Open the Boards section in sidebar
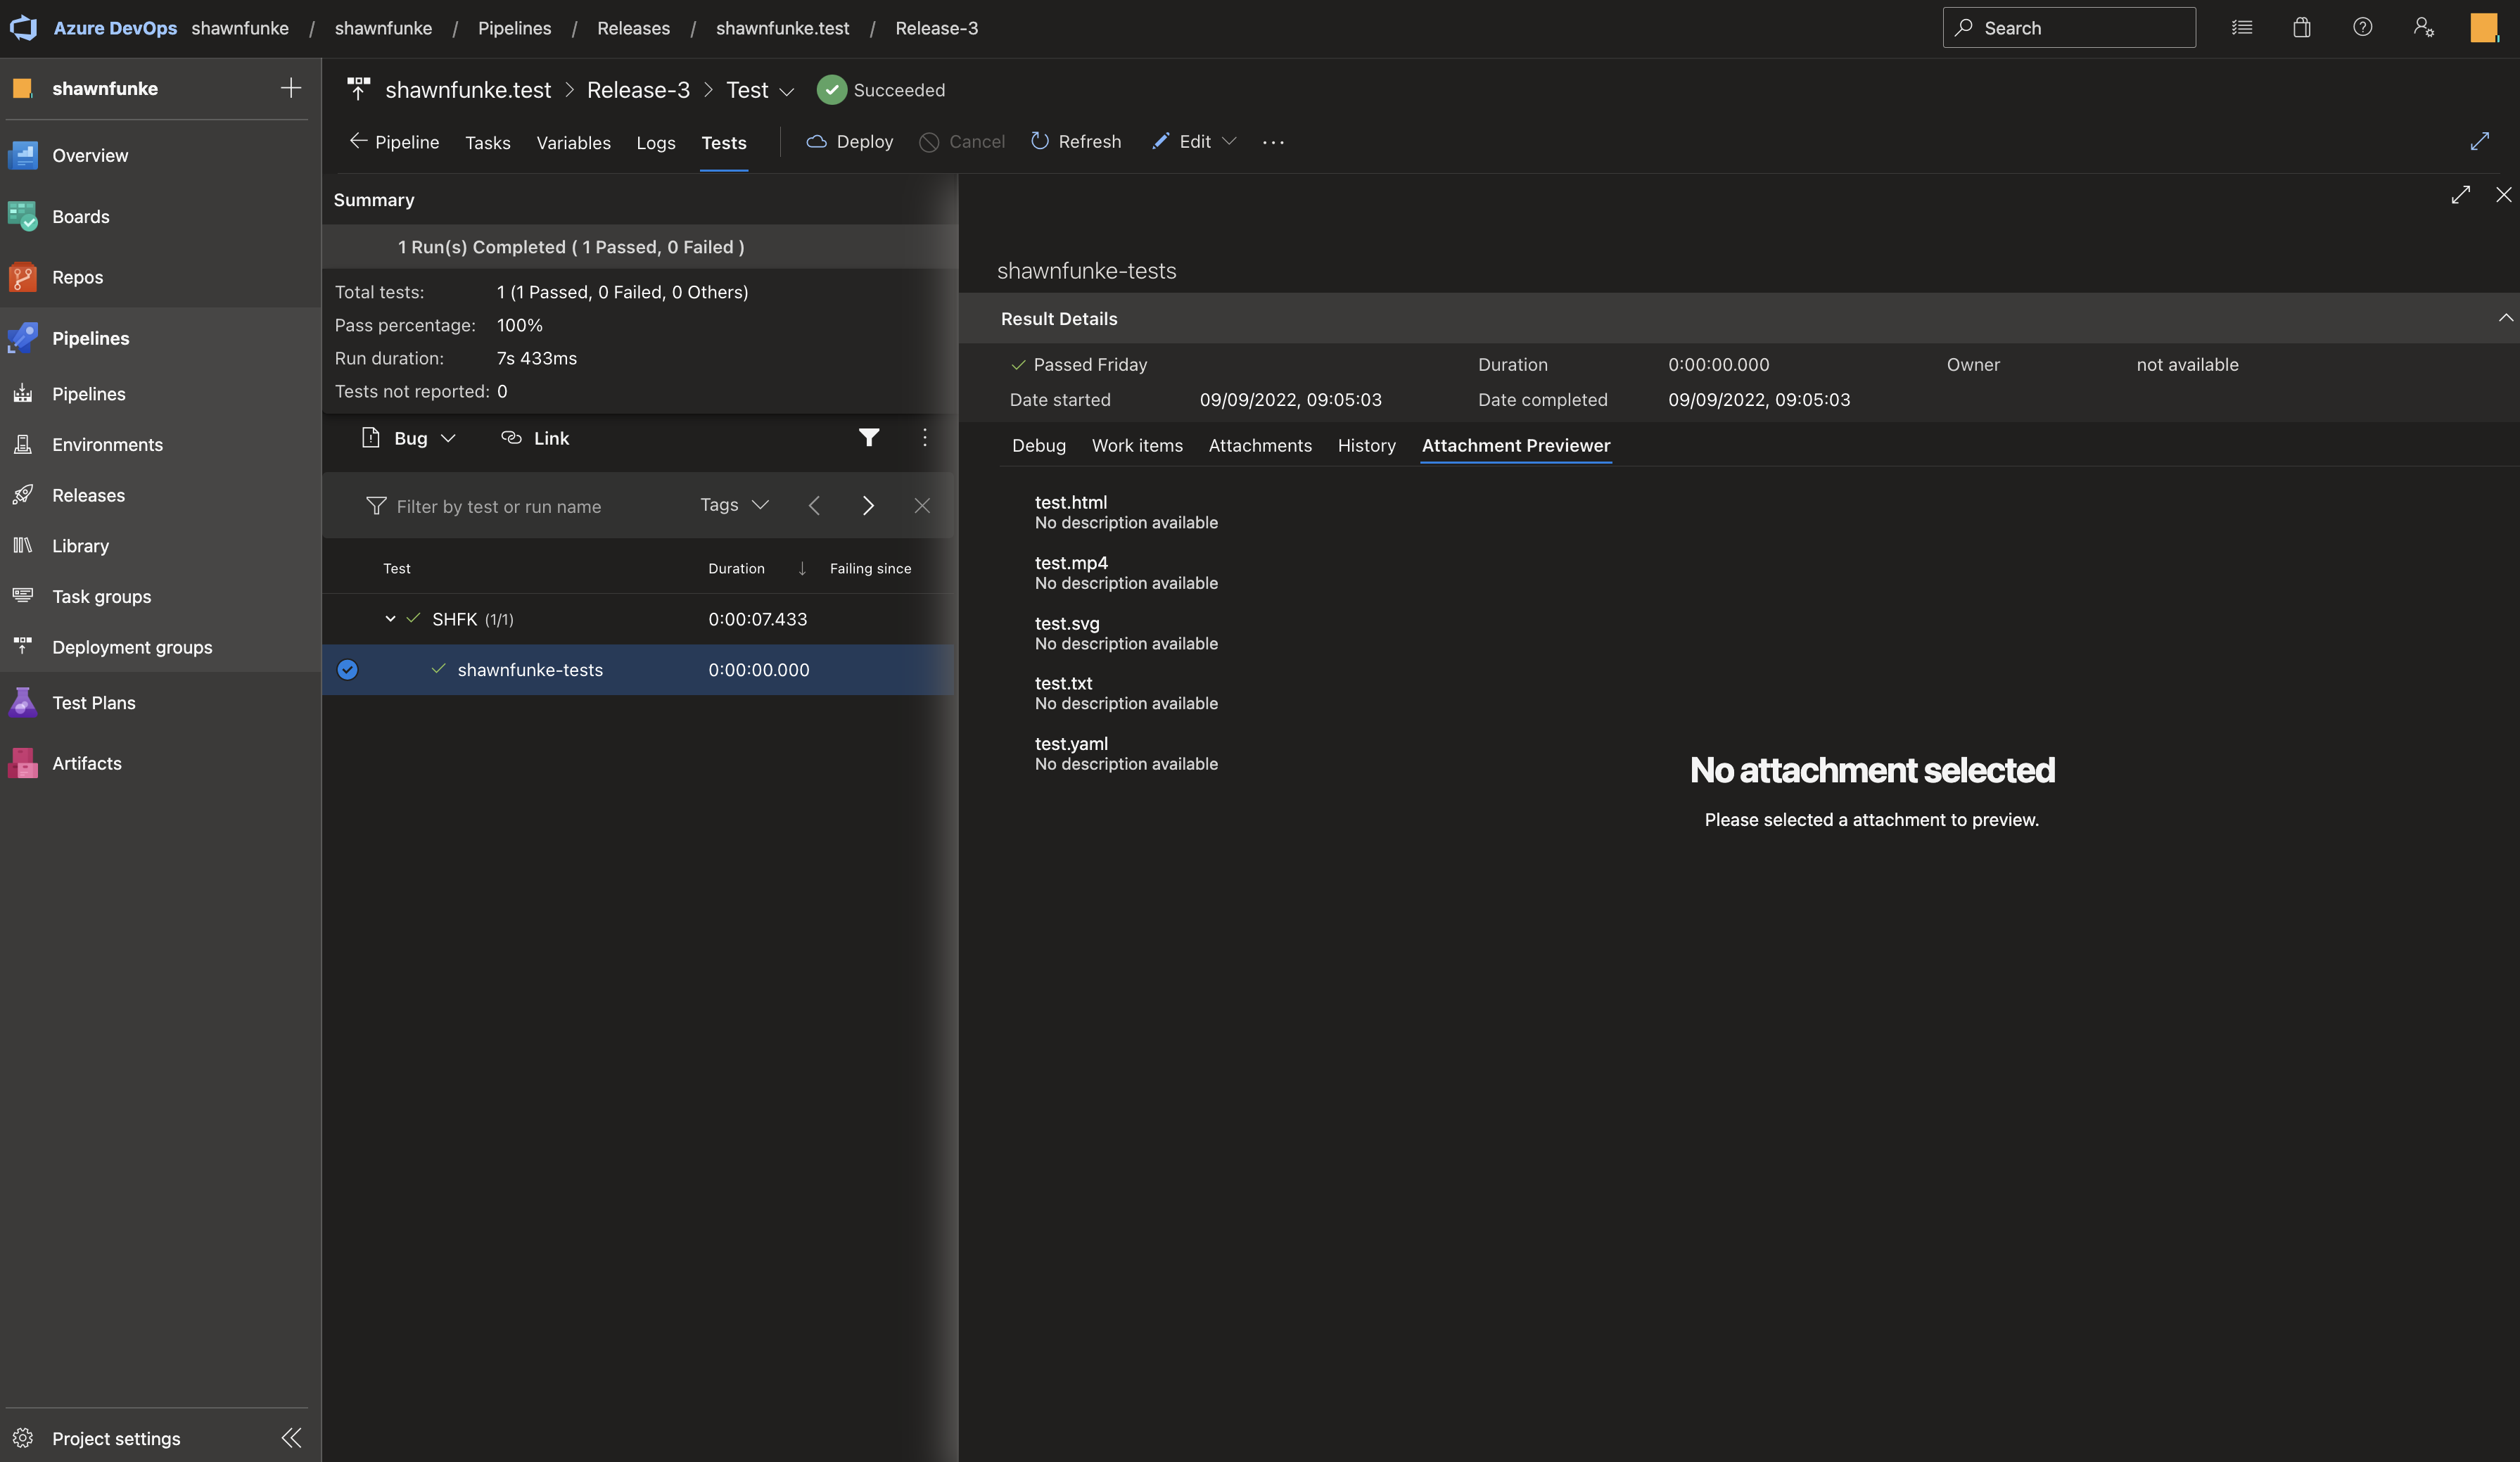2520x1462 pixels. (80, 216)
